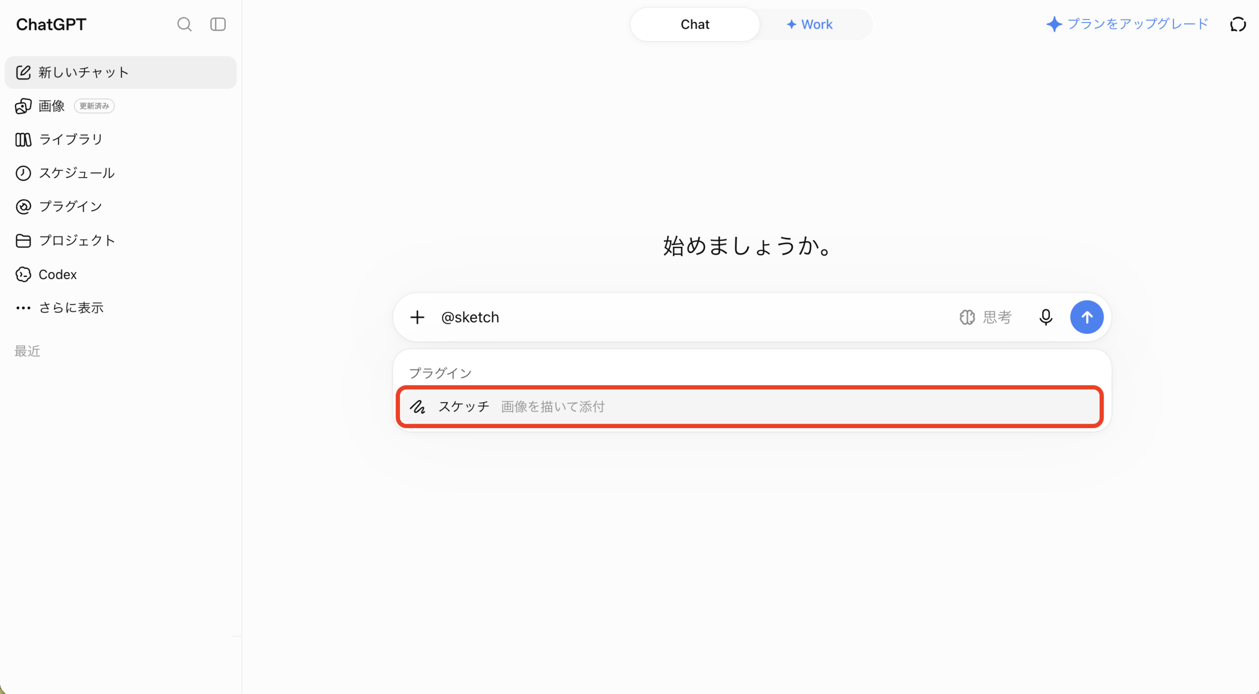Click the プラグイン heading in suggestion popup
1259x694 pixels.
click(440, 373)
